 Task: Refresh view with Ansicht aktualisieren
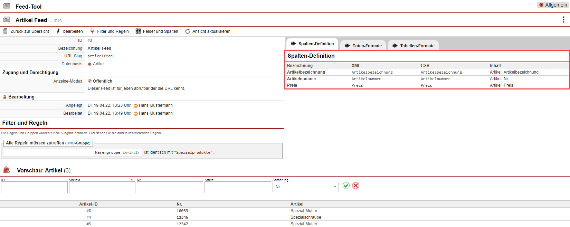click(x=208, y=31)
